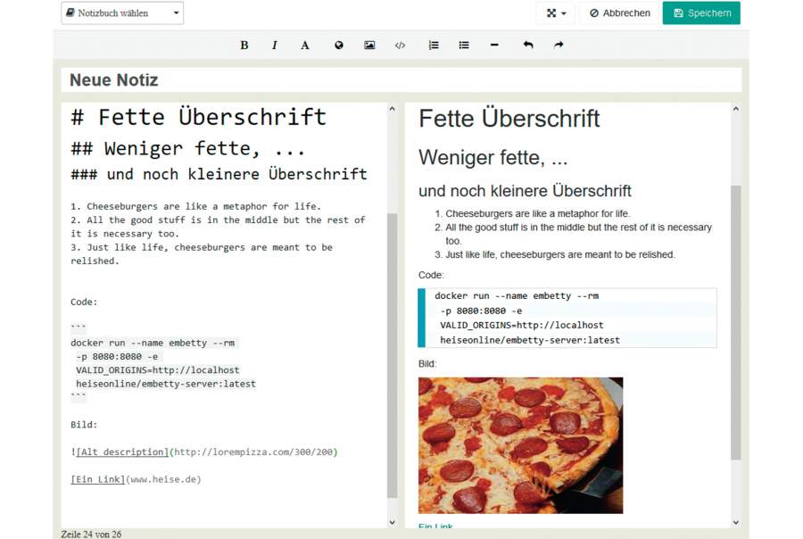
Task: Click the 'Bild:' label in the editor
Action: tap(84, 425)
